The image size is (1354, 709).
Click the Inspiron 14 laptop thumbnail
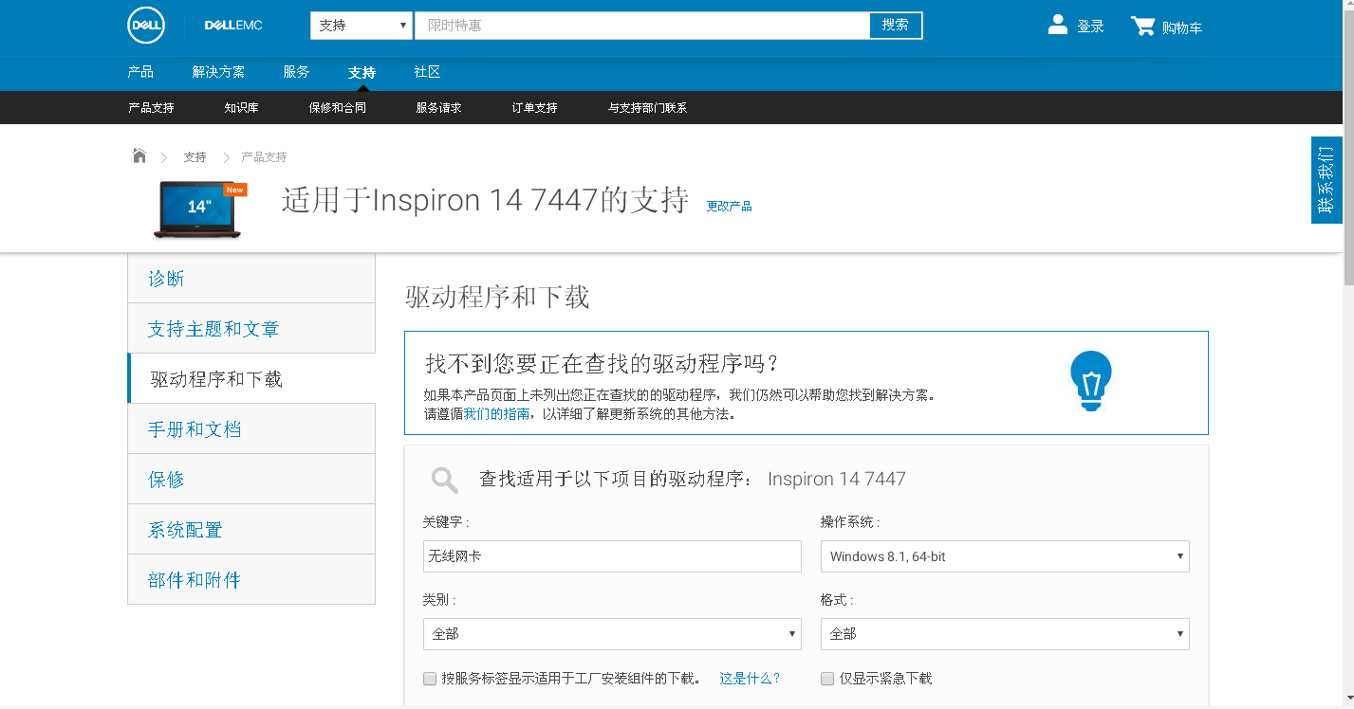pyautogui.click(x=199, y=209)
